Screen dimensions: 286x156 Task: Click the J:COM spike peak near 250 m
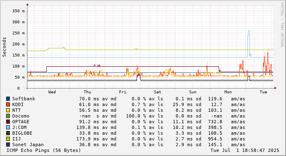pos(249,31)
